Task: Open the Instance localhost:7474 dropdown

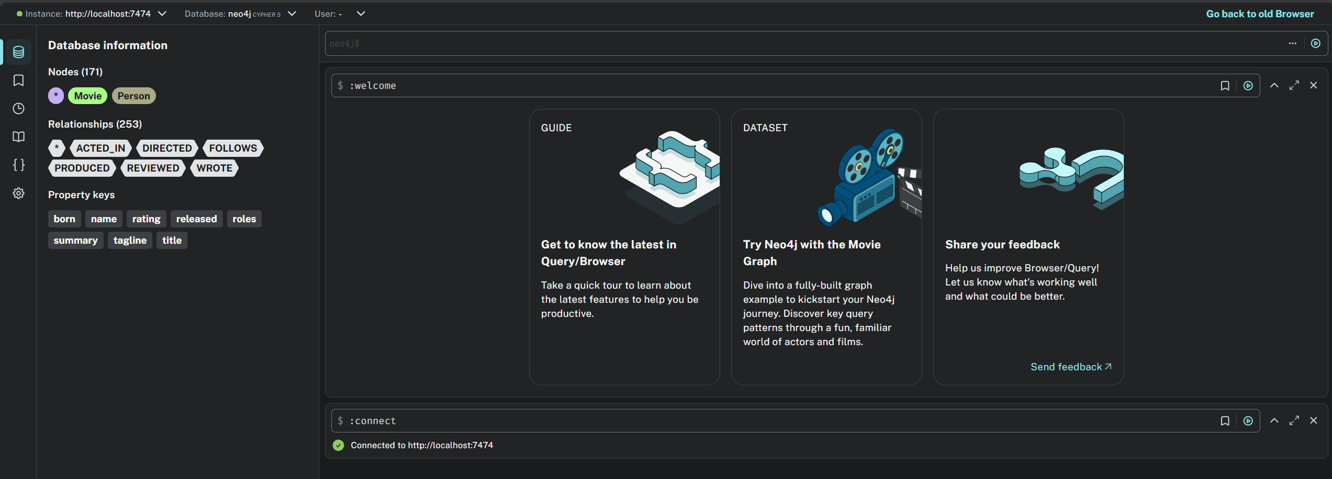Action: coord(92,14)
